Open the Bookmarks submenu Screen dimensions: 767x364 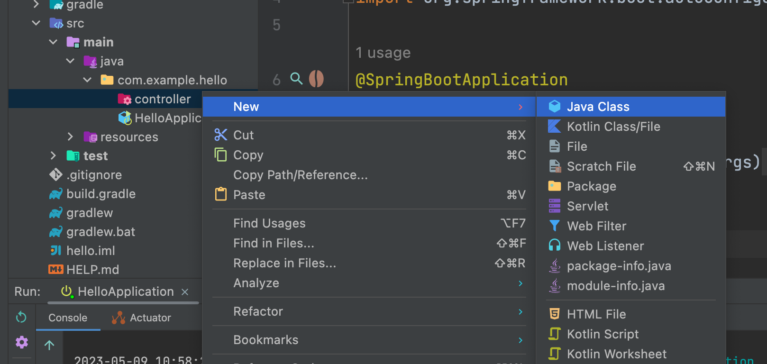pyautogui.click(x=369, y=340)
